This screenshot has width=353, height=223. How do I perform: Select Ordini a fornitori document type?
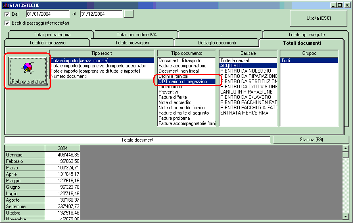[x=187, y=76]
